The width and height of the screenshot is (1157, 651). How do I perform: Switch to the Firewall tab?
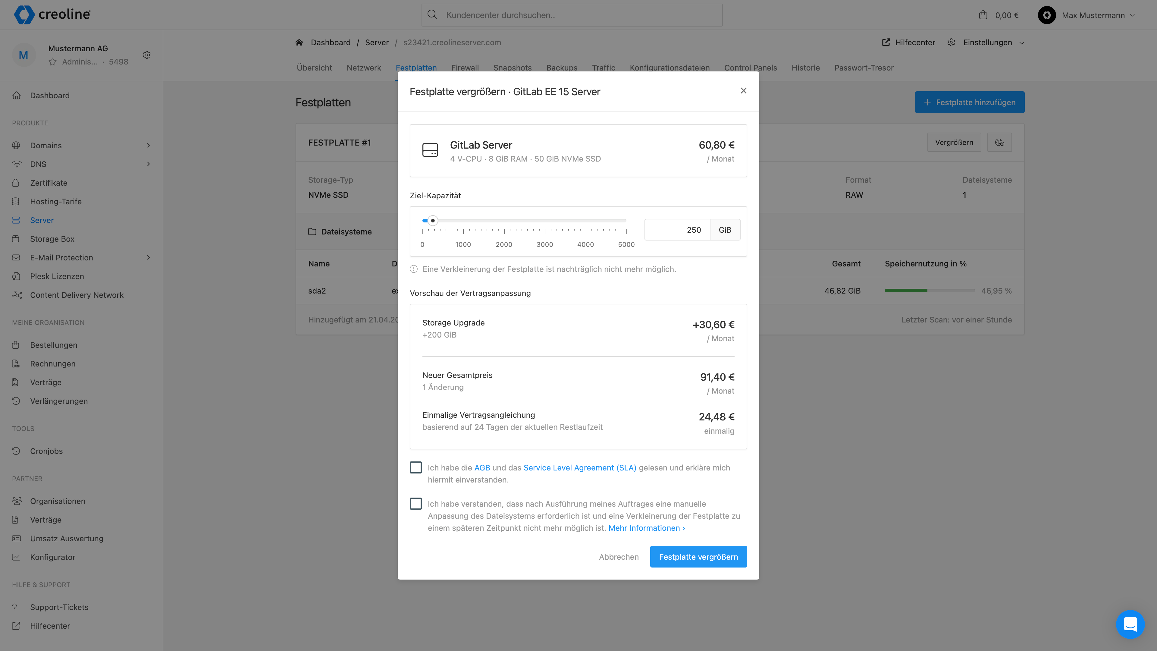tap(465, 68)
